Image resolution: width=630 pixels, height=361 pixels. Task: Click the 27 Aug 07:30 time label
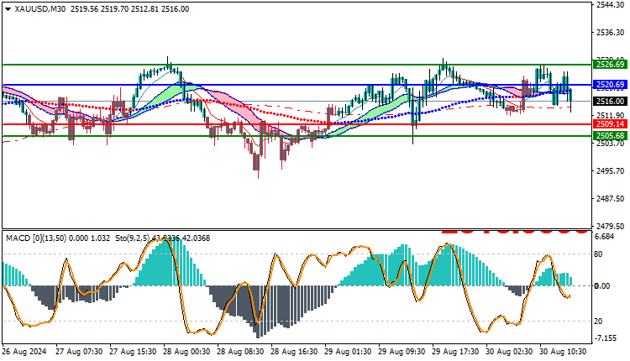click(x=79, y=352)
